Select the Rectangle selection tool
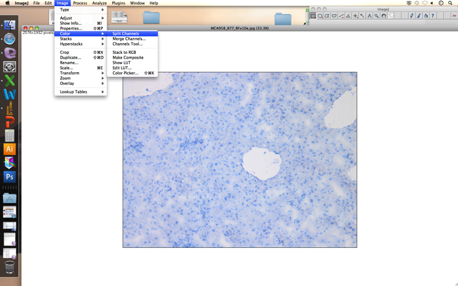 pyautogui.click(x=313, y=16)
